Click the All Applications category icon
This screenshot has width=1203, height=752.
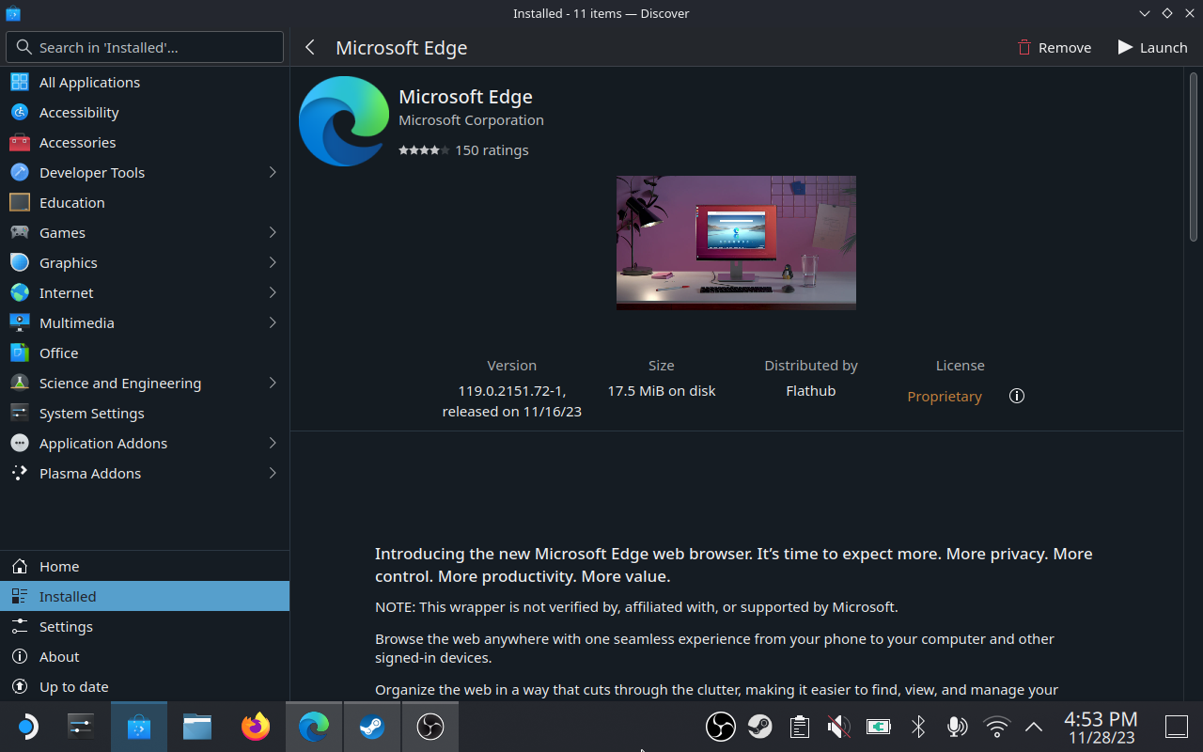point(20,82)
